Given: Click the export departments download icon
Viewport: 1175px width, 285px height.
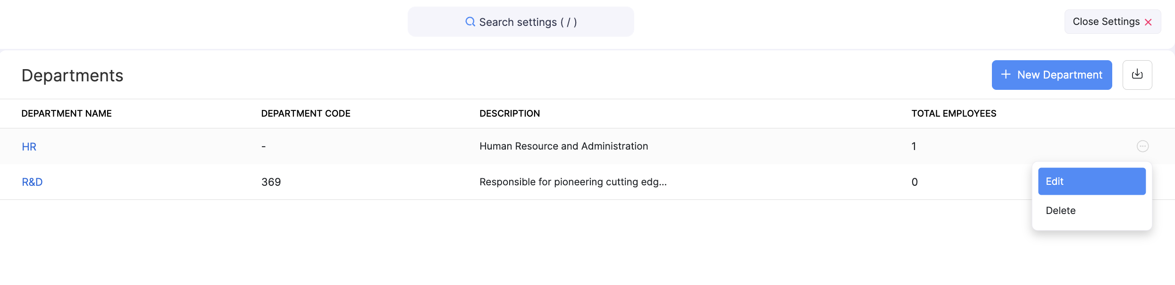Looking at the screenshot, I should click(1137, 75).
